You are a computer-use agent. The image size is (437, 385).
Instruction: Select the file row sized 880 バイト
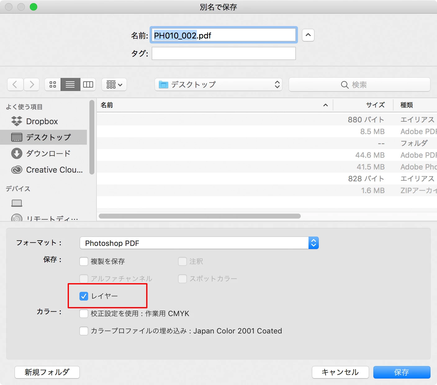(x=267, y=120)
